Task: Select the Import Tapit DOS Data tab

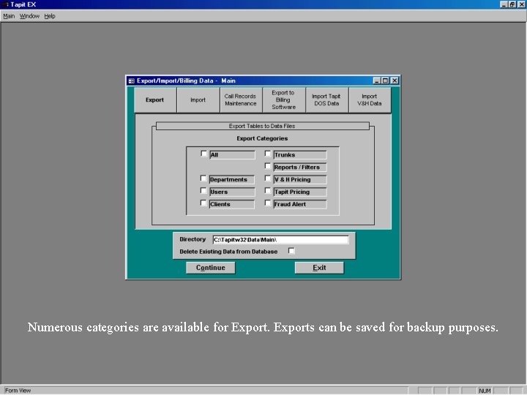Action: (x=326, y=99)
